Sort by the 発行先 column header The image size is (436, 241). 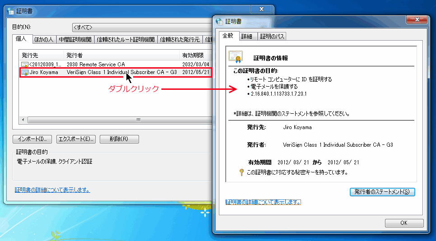tap(42, 56)
